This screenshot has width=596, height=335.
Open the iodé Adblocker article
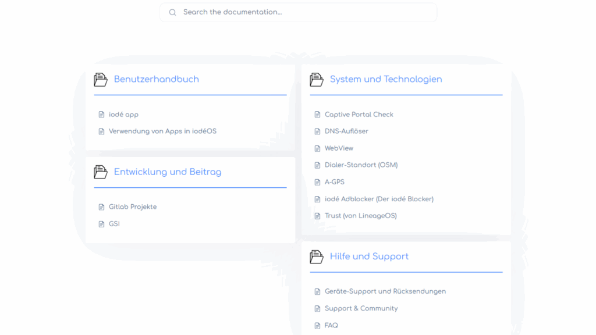point(379,199)
